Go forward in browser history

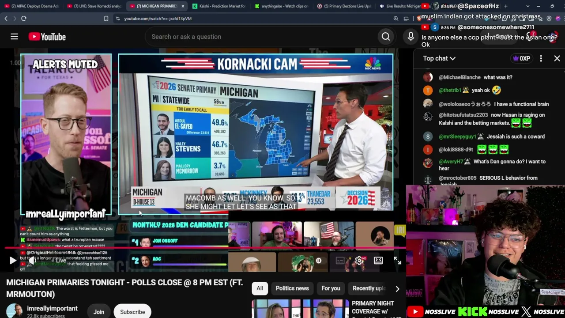15,19
